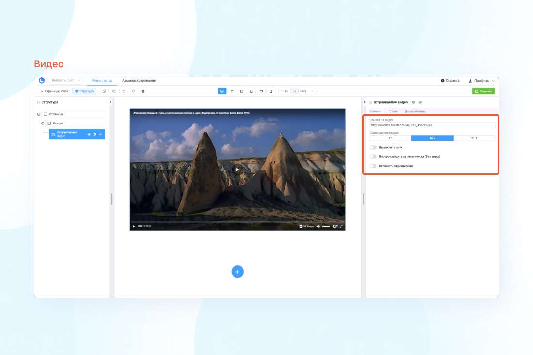
Task: Mute the video via the speaker icon
Action: pos(318,226)
